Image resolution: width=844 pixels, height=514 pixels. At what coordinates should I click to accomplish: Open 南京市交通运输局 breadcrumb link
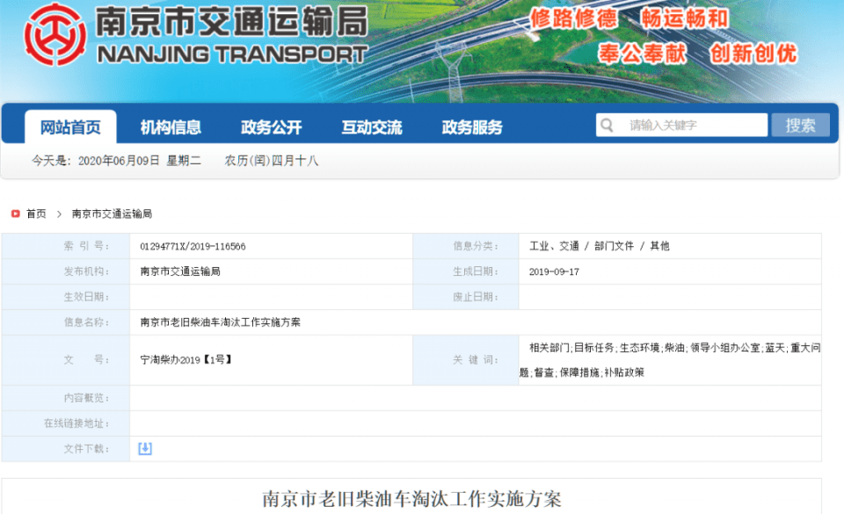(x=112, y=214)
